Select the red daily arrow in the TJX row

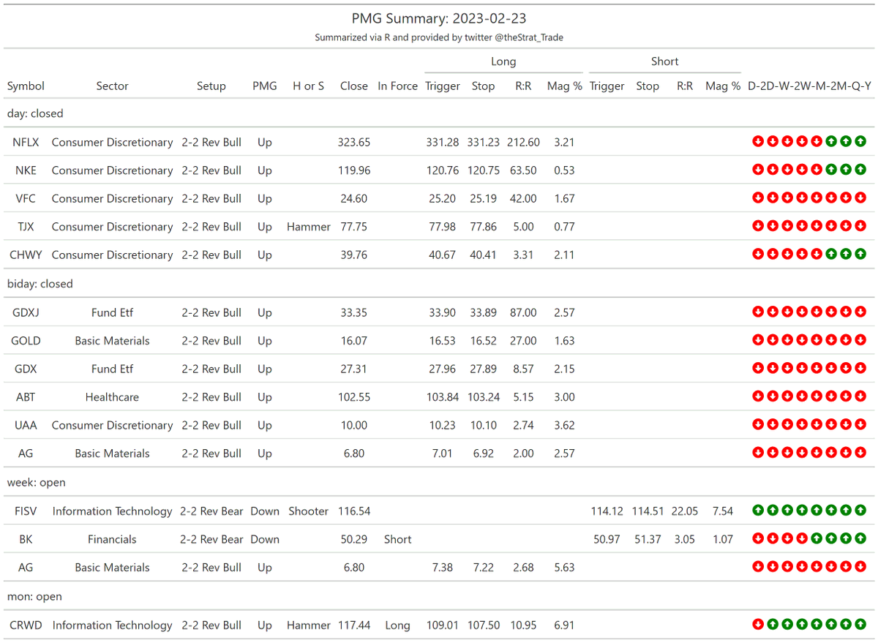(758, 227)
